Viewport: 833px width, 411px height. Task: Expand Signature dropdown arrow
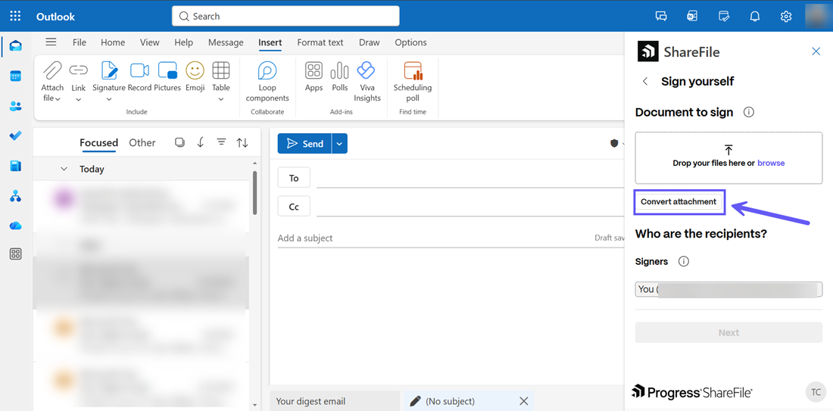109,99
